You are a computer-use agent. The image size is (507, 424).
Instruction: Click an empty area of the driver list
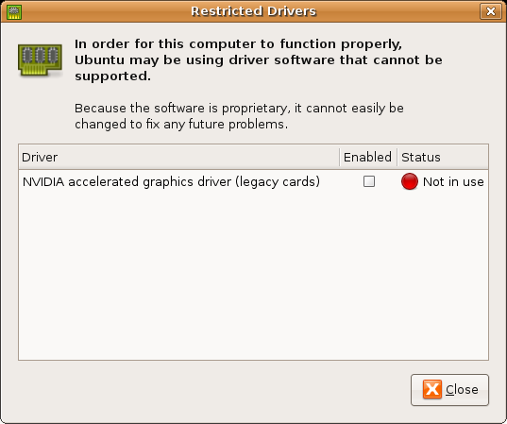(253, 275)
